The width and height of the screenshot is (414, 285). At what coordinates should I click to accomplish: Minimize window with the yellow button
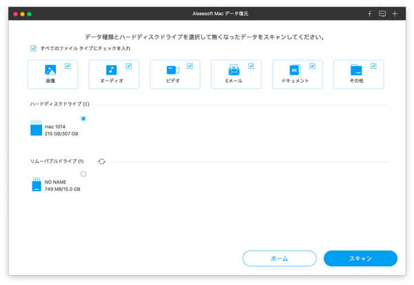(23, 14)
